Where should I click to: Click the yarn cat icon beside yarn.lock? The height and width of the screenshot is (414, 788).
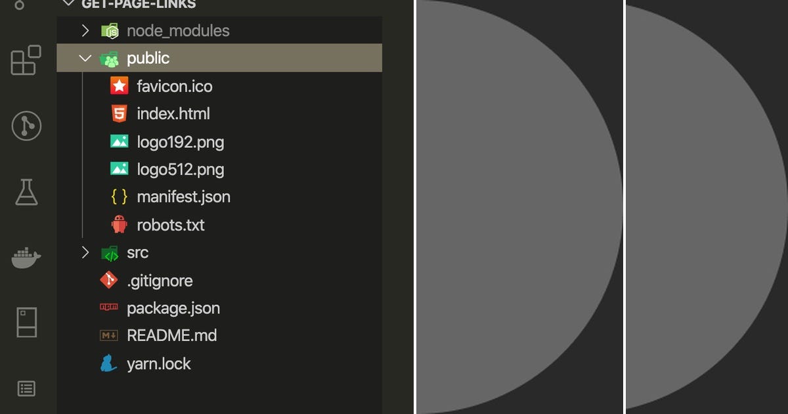(x=109, y=363)
